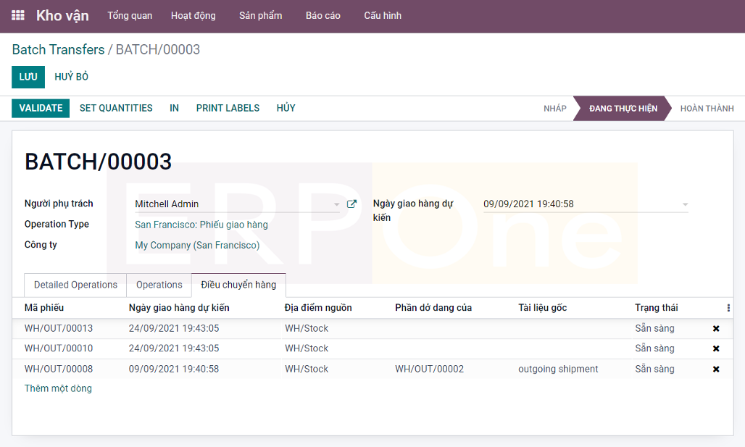Open the apps grid menu icon
This screenshot has width=745, height=447.
pos(18,15)
